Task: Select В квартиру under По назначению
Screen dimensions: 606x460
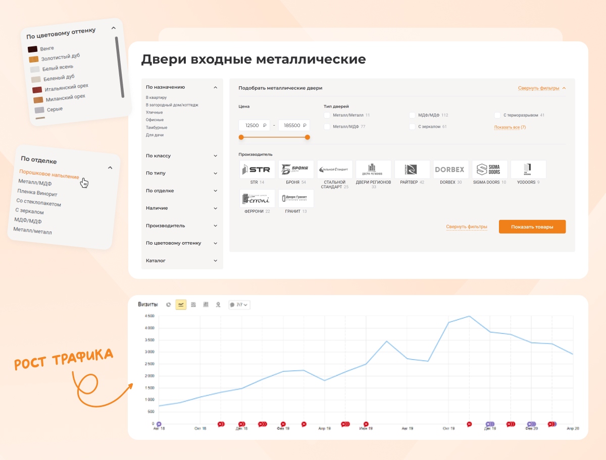Action: pyautogui.click(x=156, y=97)
